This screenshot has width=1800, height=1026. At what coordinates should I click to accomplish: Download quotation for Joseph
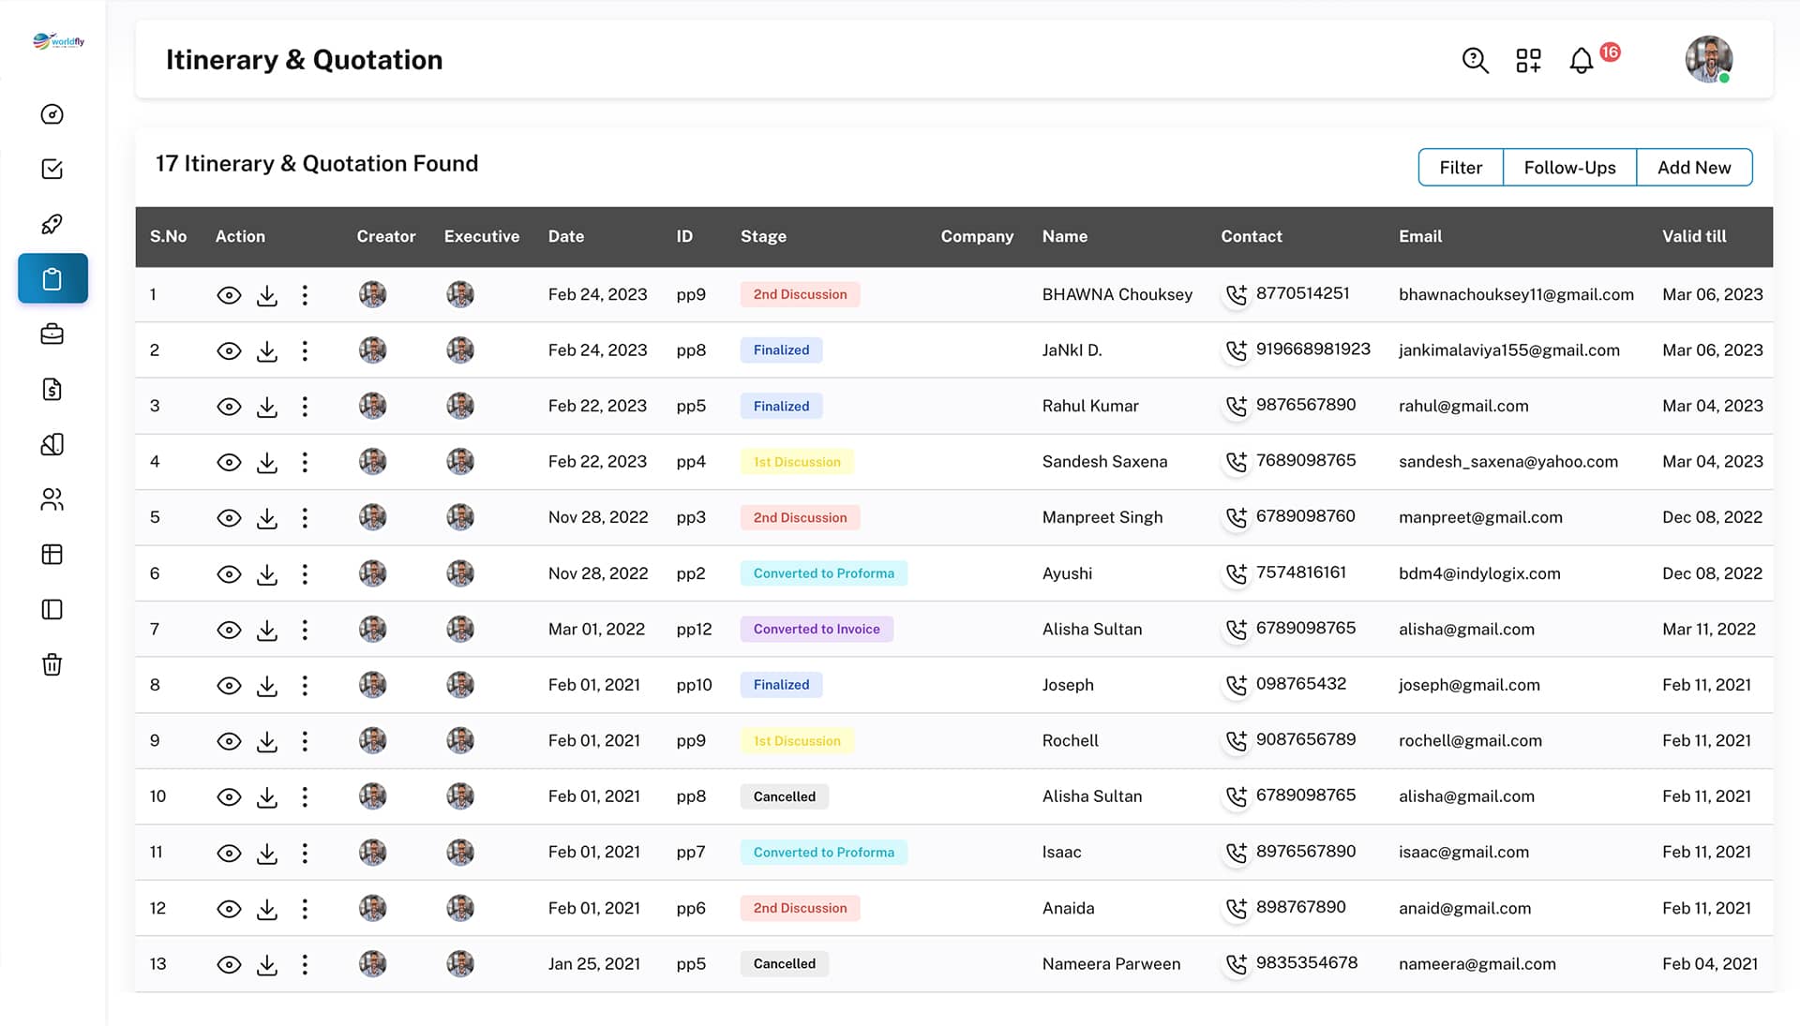pos(267,686)
